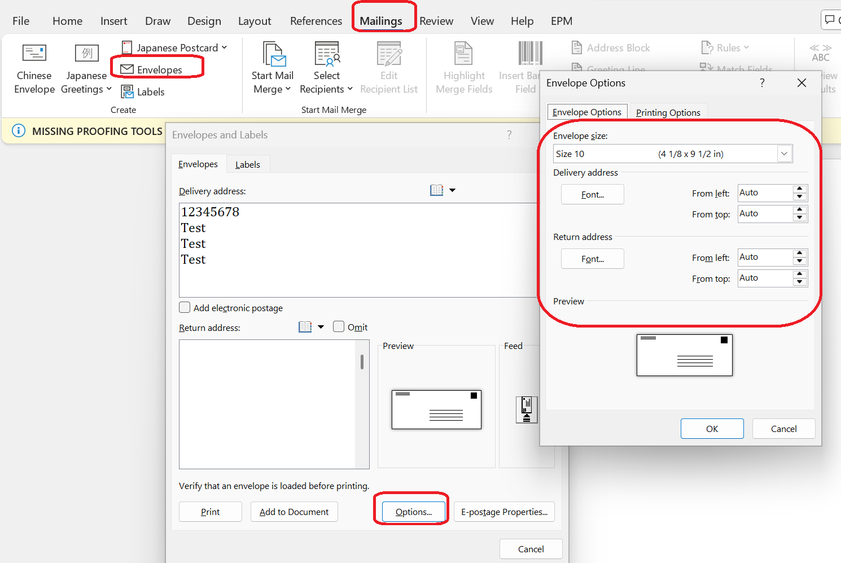Switch to the References tab
Screen dimensions: 841x563
point(316,21)
